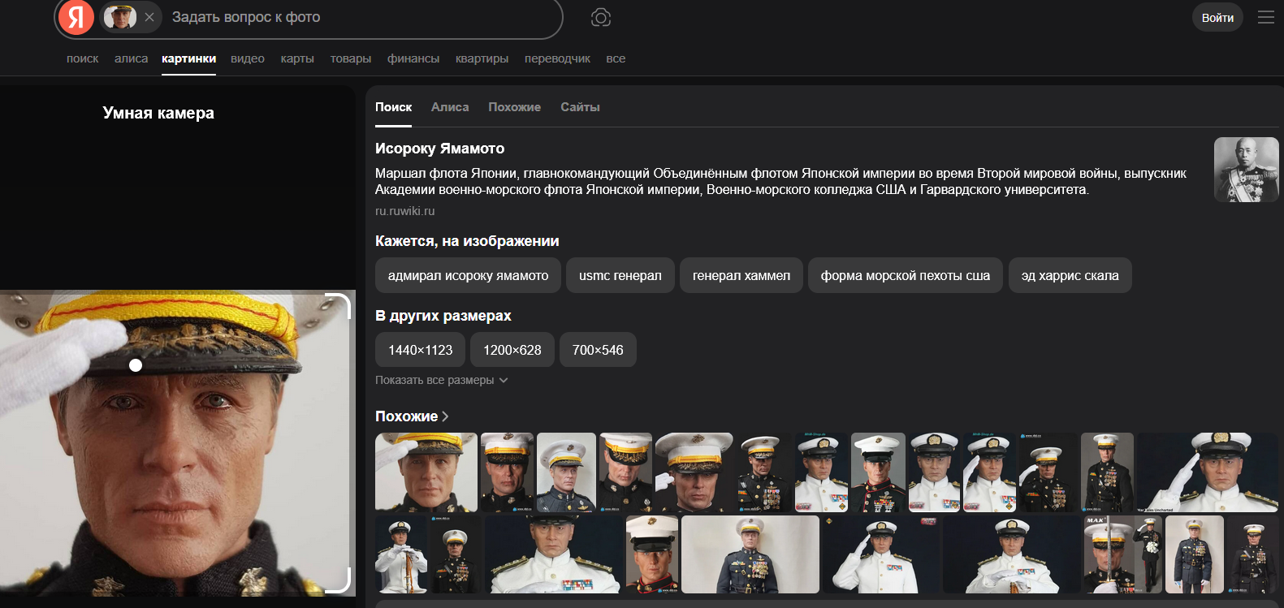Select the Поиск results tab
Screen dimensions: 1284x608
(393, 107)
